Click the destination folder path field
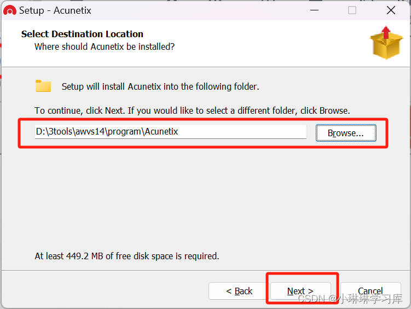 (x=170, y=131)
